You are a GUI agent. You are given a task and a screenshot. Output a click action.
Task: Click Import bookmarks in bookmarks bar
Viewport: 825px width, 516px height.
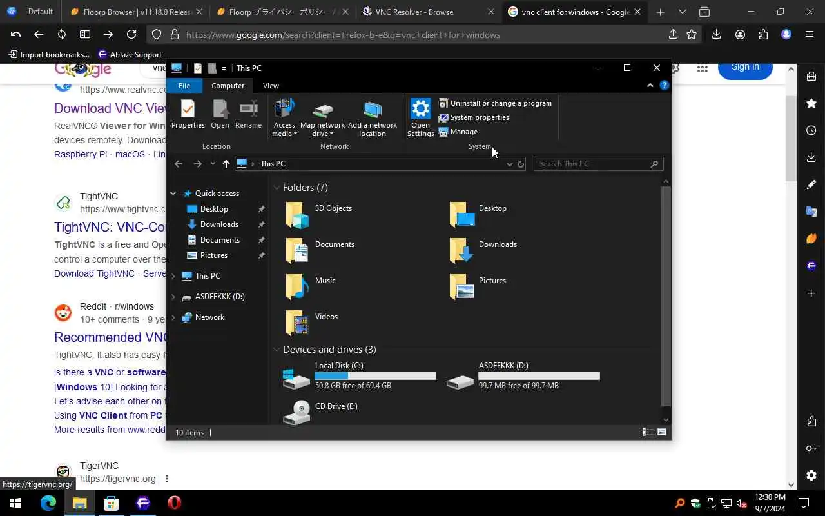[48, 55]
